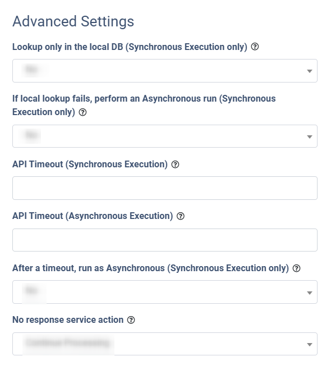The image size is (331, 370).
Task: Click help icon for After a timeout setting
Action: pyautogui.click(x=296, y=268)
